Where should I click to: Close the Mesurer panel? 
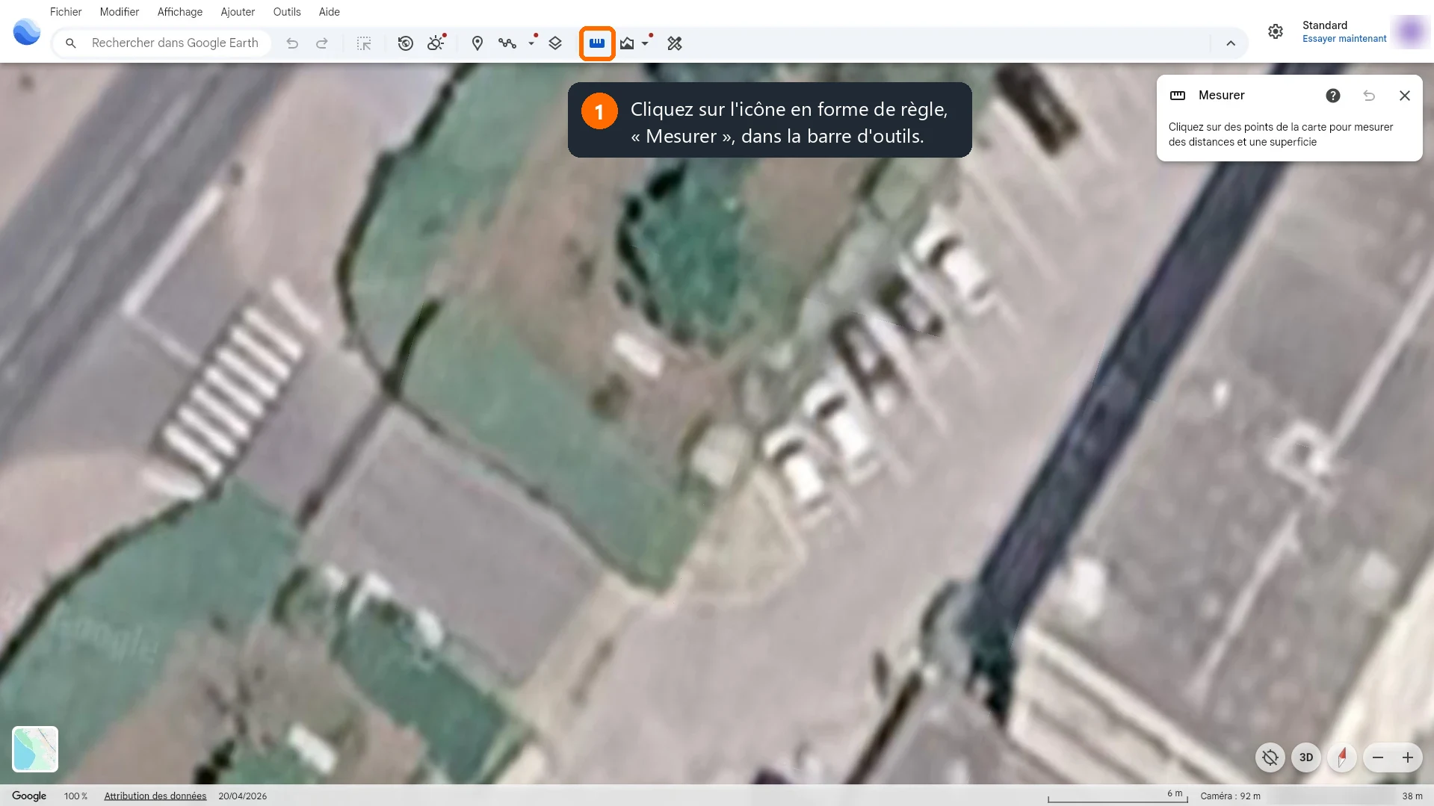click(x=1405, y=96)
